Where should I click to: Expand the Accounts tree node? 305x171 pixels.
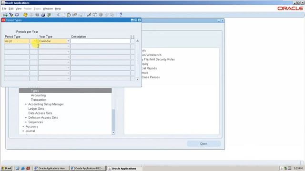(x=23, y=127)
